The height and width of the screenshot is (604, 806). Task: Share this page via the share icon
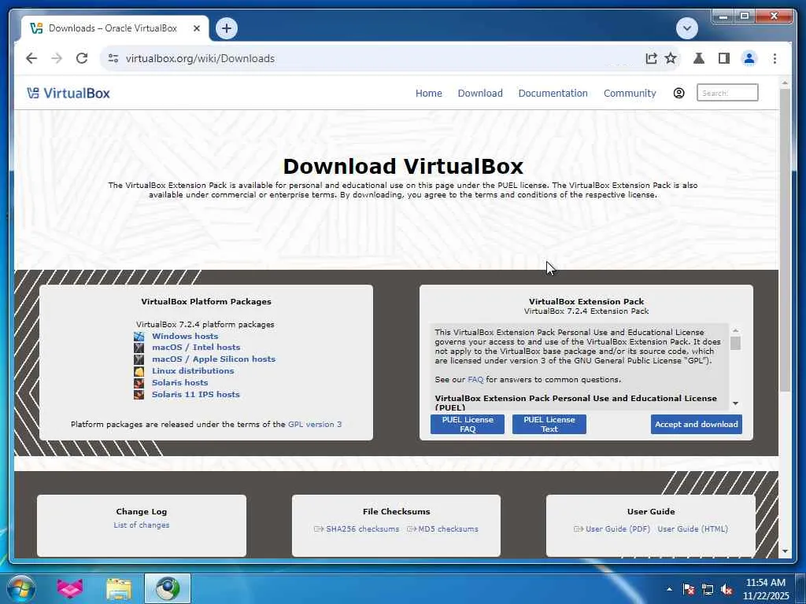tap(651, 58)
